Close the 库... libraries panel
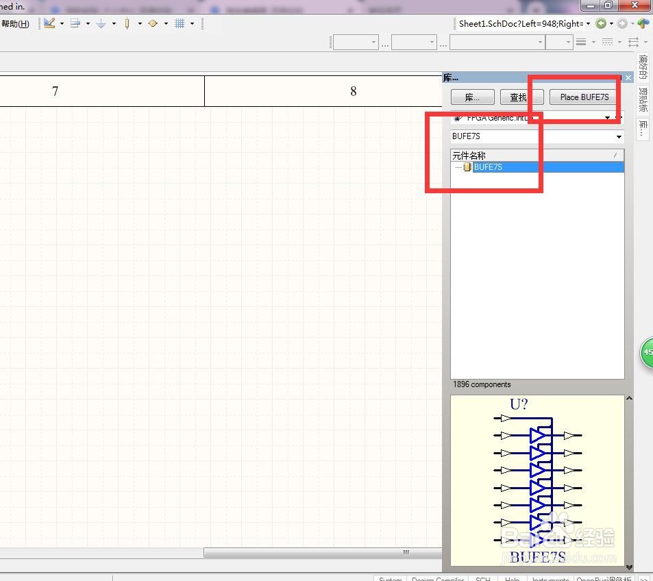 [628, 77]
